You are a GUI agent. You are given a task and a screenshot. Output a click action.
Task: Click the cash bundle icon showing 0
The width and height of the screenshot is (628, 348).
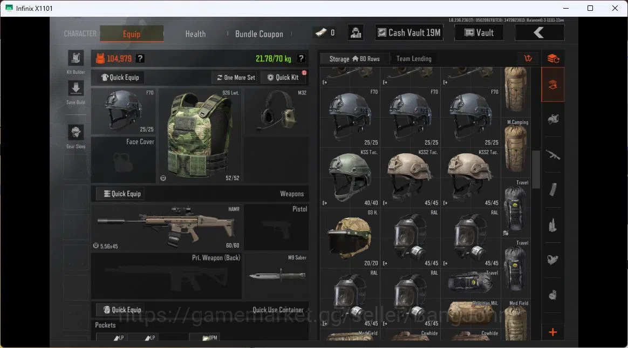[x=321, y=32]
